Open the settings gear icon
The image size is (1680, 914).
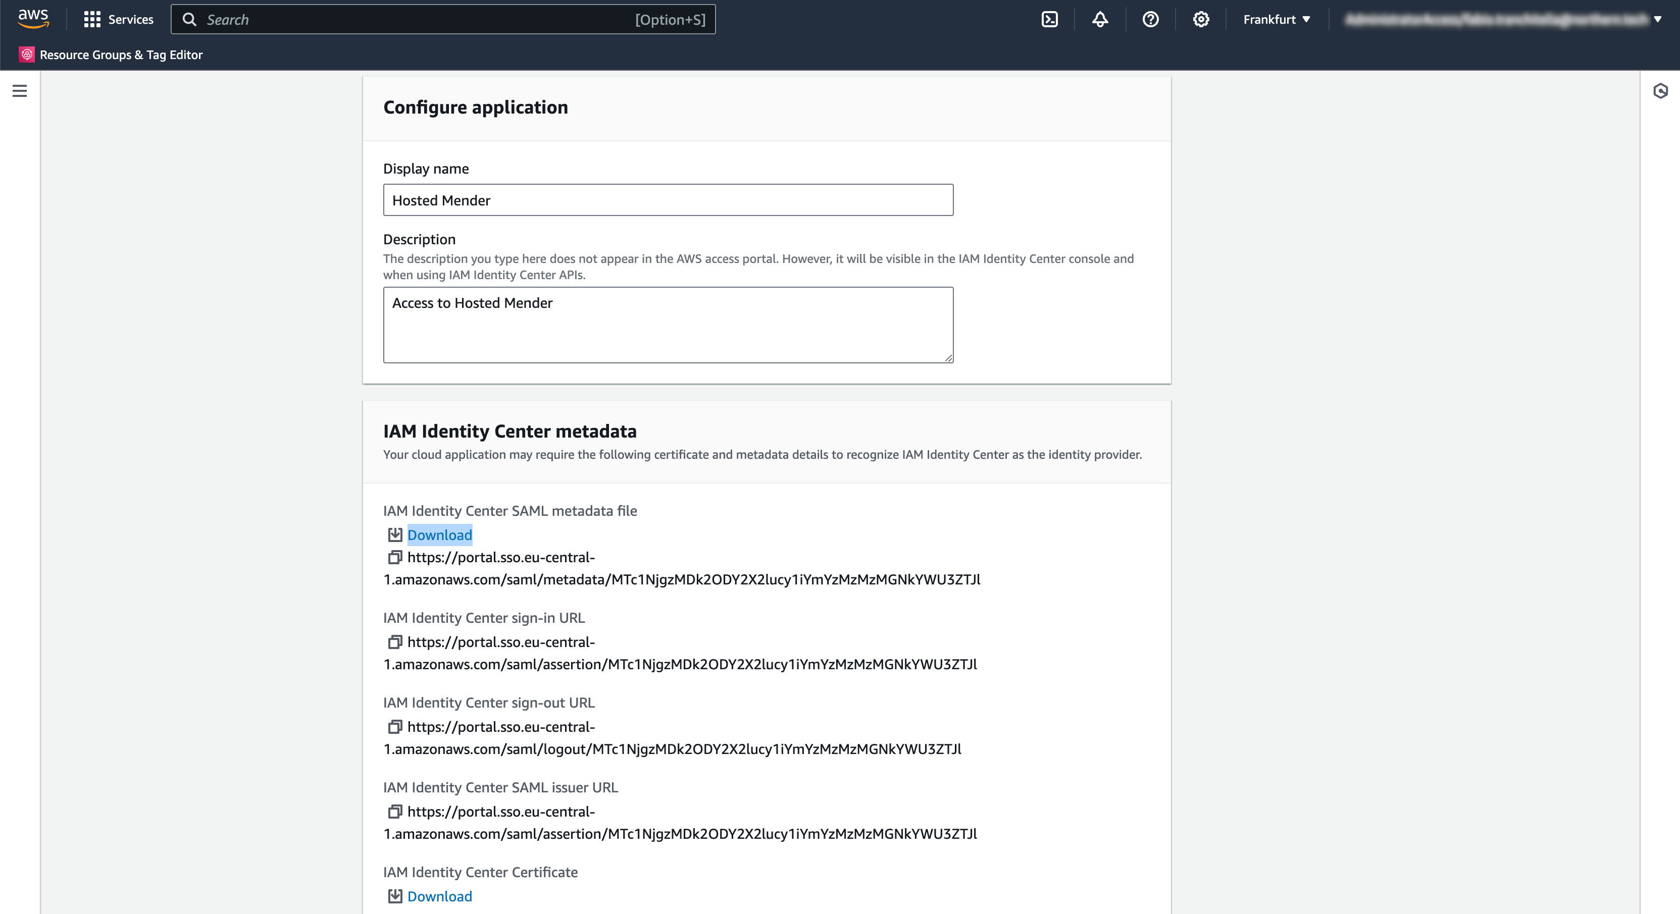tap(1201, 20)
